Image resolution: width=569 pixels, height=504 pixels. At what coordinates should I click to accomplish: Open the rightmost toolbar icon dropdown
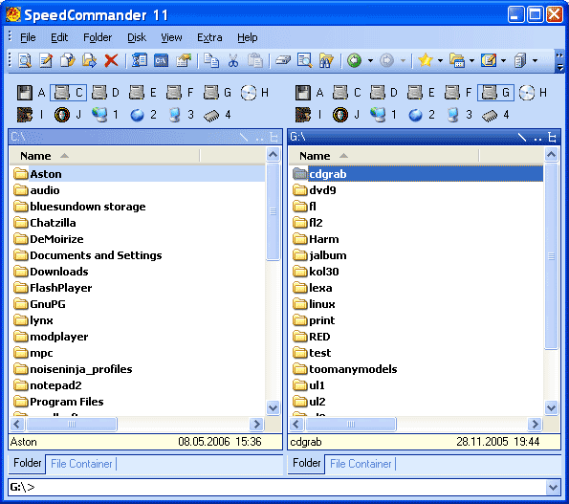(x=535, y=60)
